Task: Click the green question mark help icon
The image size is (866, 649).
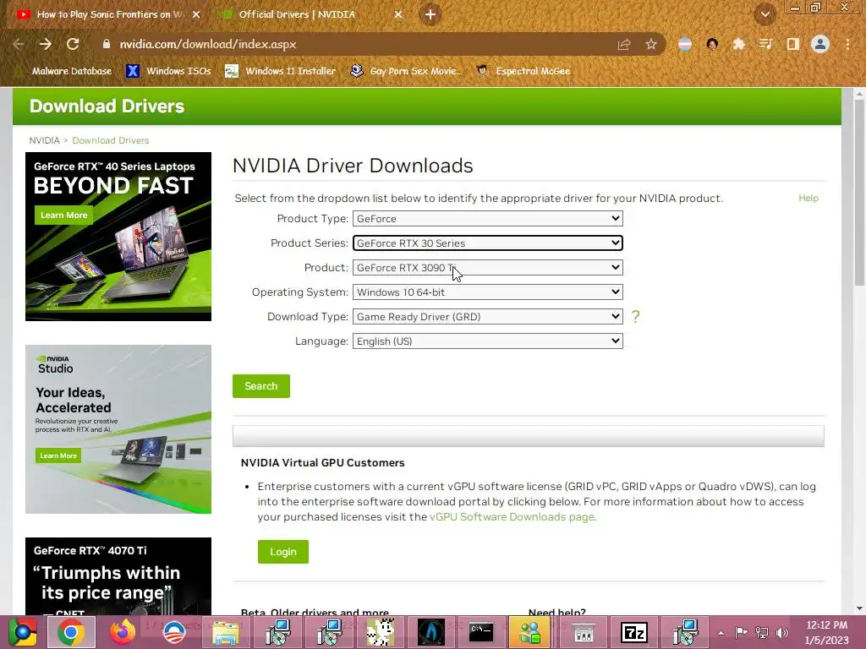Action: click(x=636, y=317)
